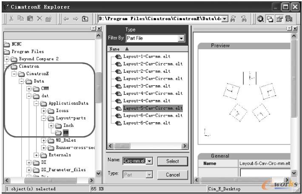Click the Paste clipboard toolbar icon
This screenshot has height=194, width=302.
30,19
